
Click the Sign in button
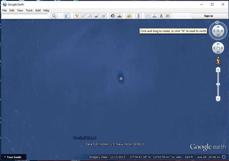click(210, 16)
